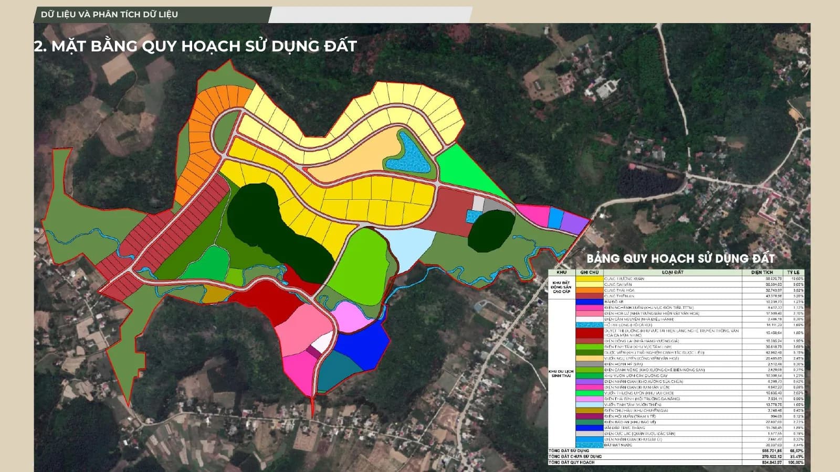
Task: Click the 'ĐẤT MẶT NƯỚC' row label
Action: click(x=618, y=445)
